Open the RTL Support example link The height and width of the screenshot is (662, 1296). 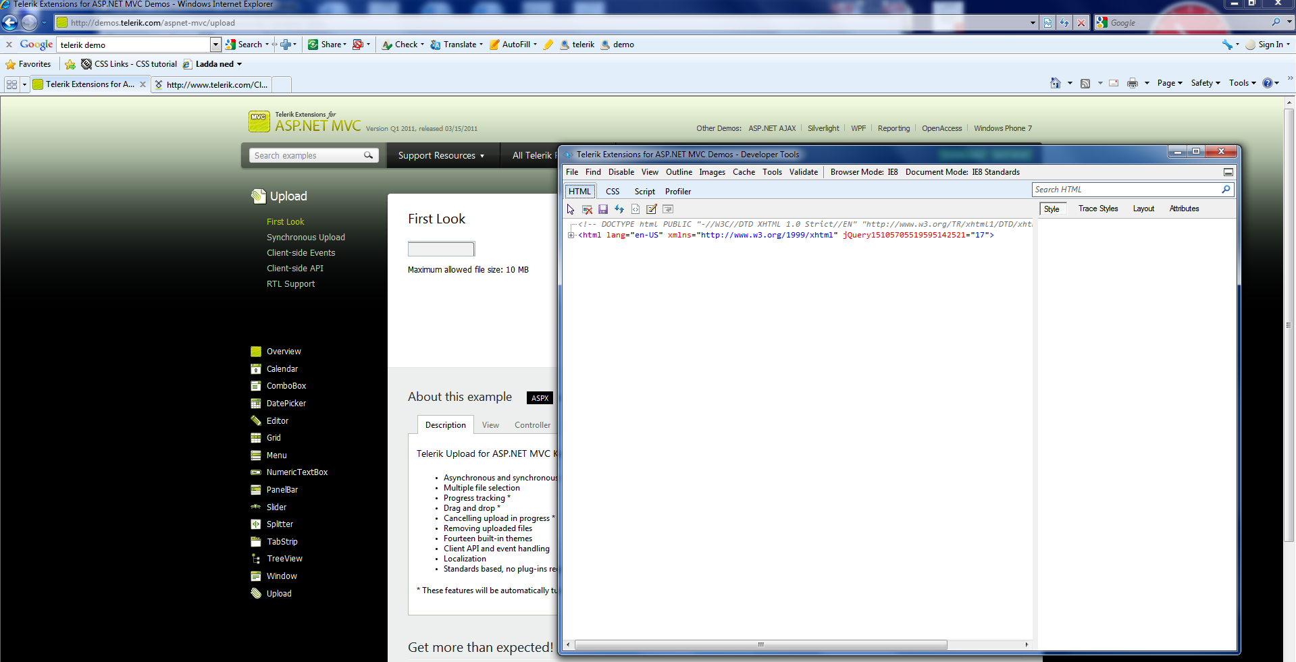point(290,284)
